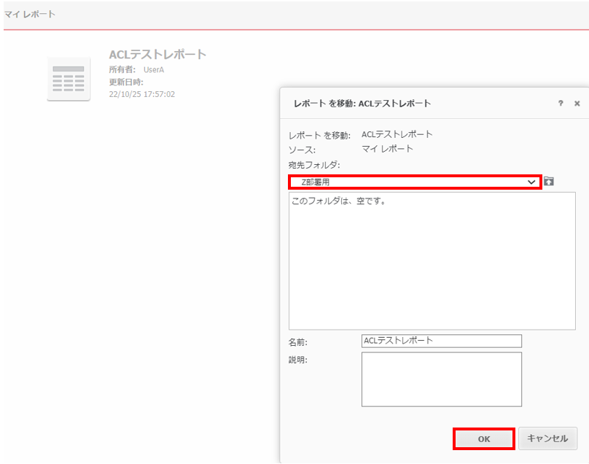Click the owner value UserA
This screenshot has width=589, height=464.
coord(154,69)
